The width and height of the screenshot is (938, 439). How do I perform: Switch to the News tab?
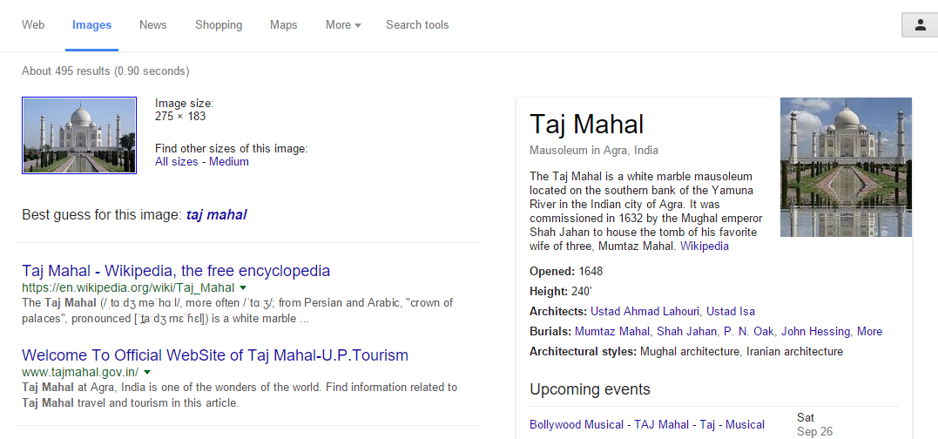pos(153,25)
